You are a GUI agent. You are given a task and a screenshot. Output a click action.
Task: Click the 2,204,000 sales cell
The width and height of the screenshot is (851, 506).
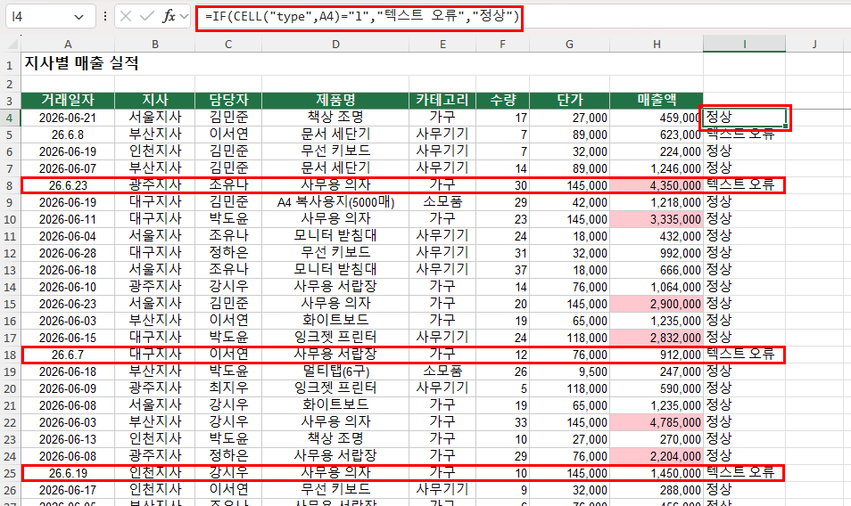657,456
